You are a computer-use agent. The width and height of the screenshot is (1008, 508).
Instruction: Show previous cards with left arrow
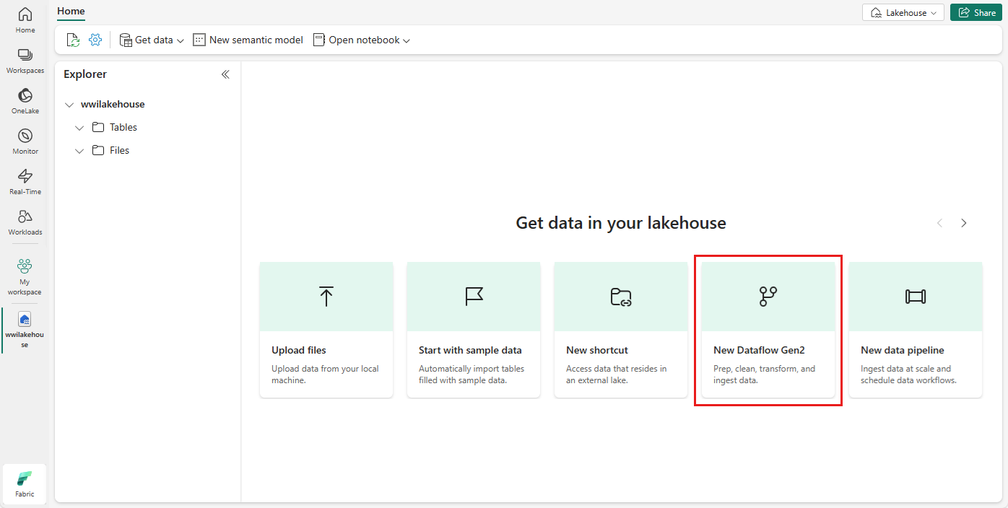(939, 223)
